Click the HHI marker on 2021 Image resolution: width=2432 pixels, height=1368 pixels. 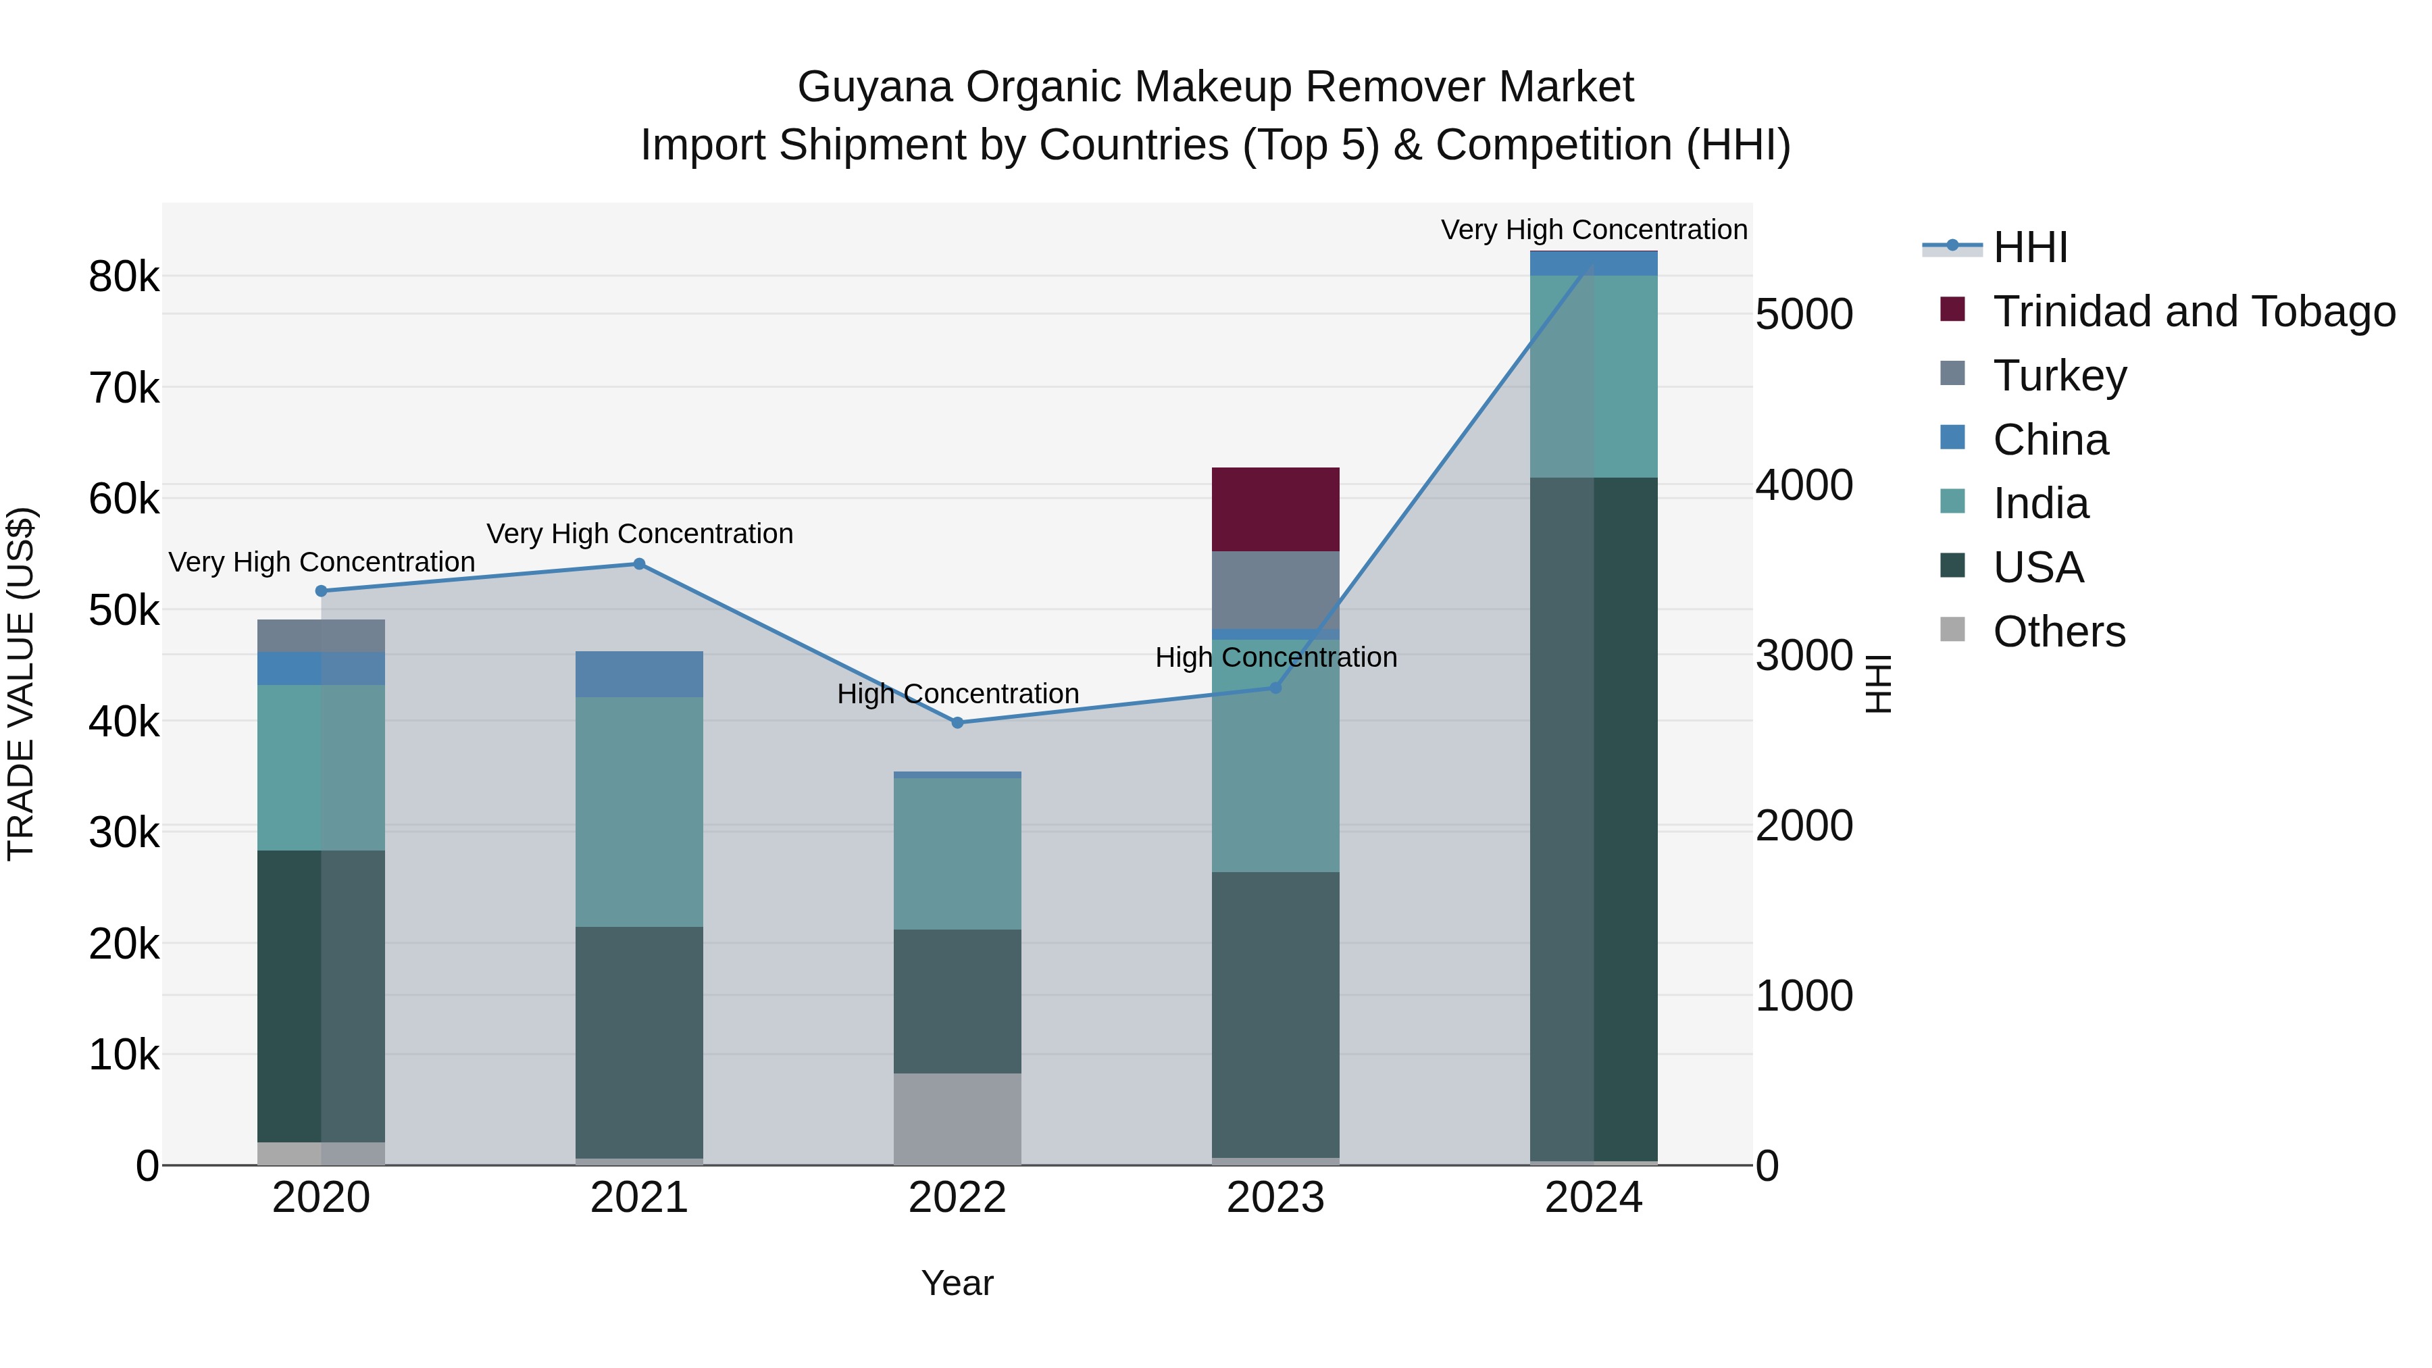pyautogui.click(x=639, y=563)
